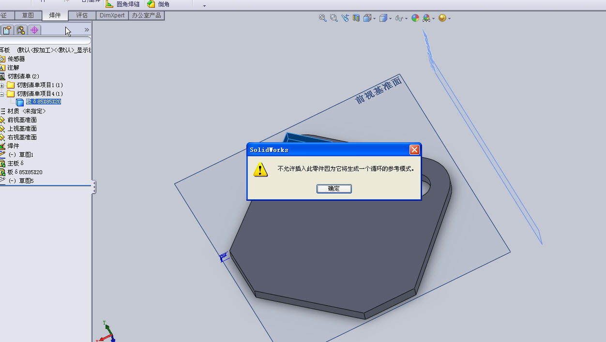Open Hide/Show Items dropdown arrow
This screenshot has width=606, height=342.
[407, 19]
